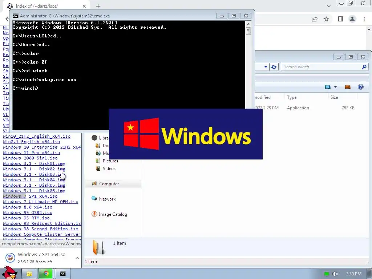Click the cmd scrollbar up arrow
This screenshot has height=279, width=372.
click(248, 24)
